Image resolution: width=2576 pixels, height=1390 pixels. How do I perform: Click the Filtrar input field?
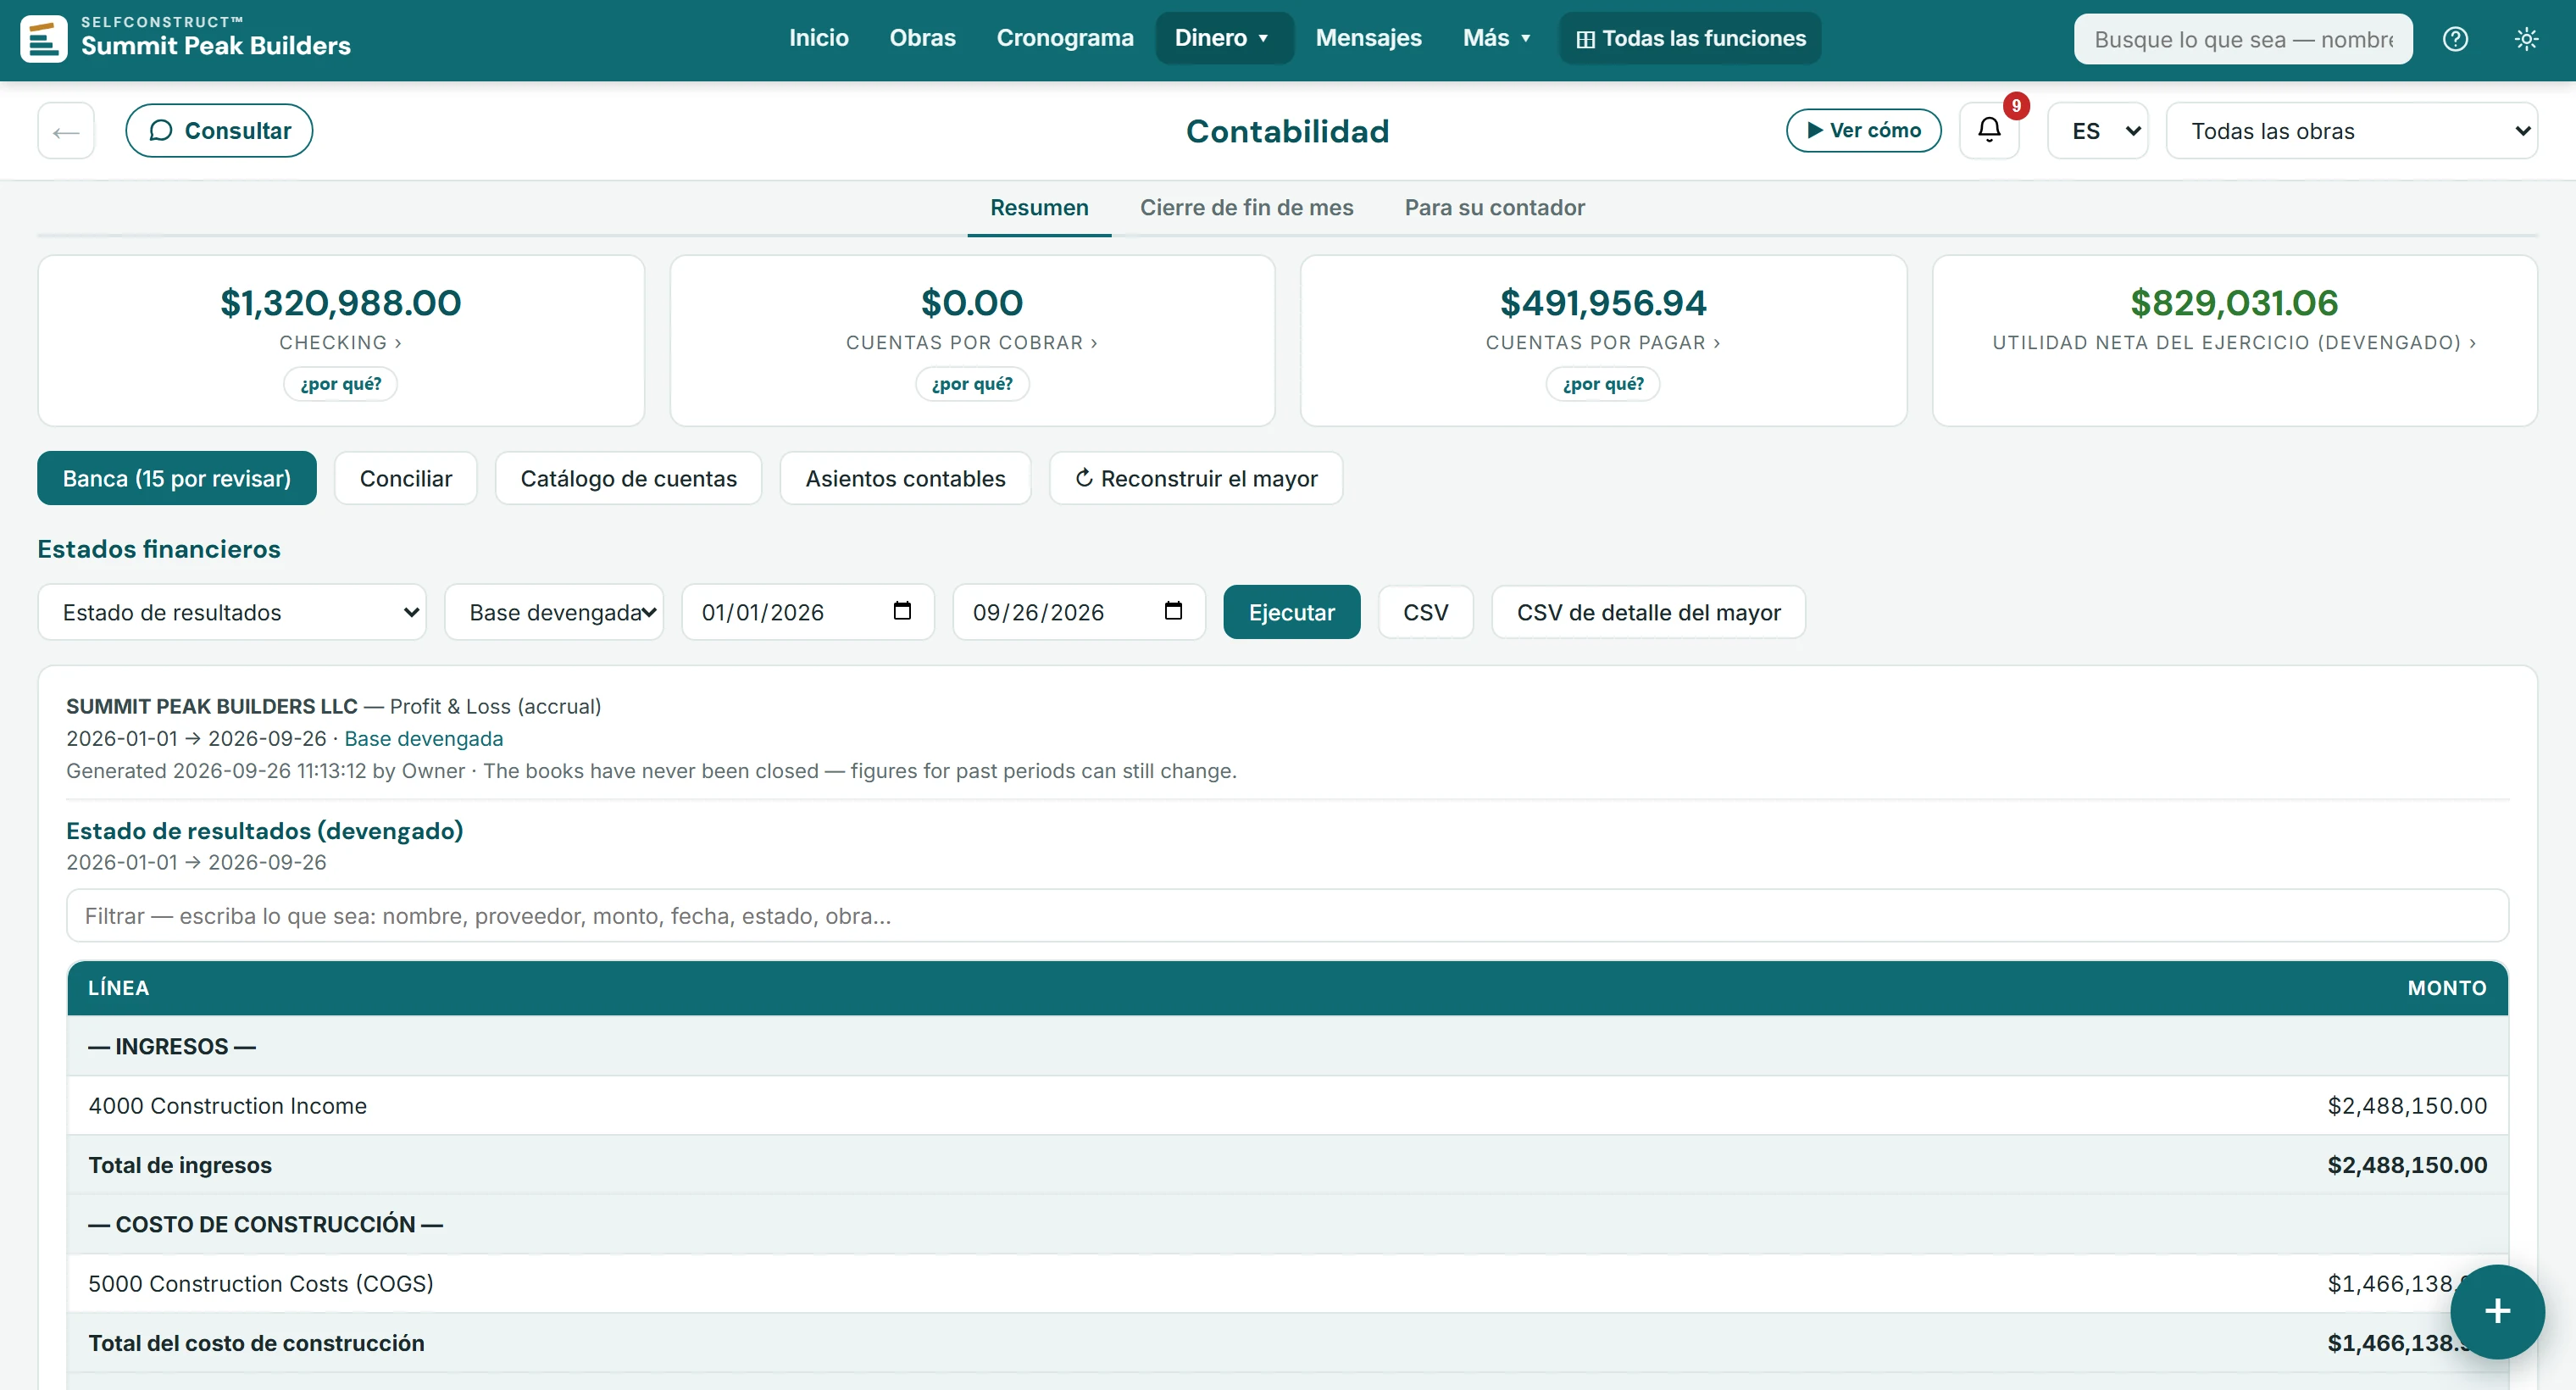(1287, 915)
